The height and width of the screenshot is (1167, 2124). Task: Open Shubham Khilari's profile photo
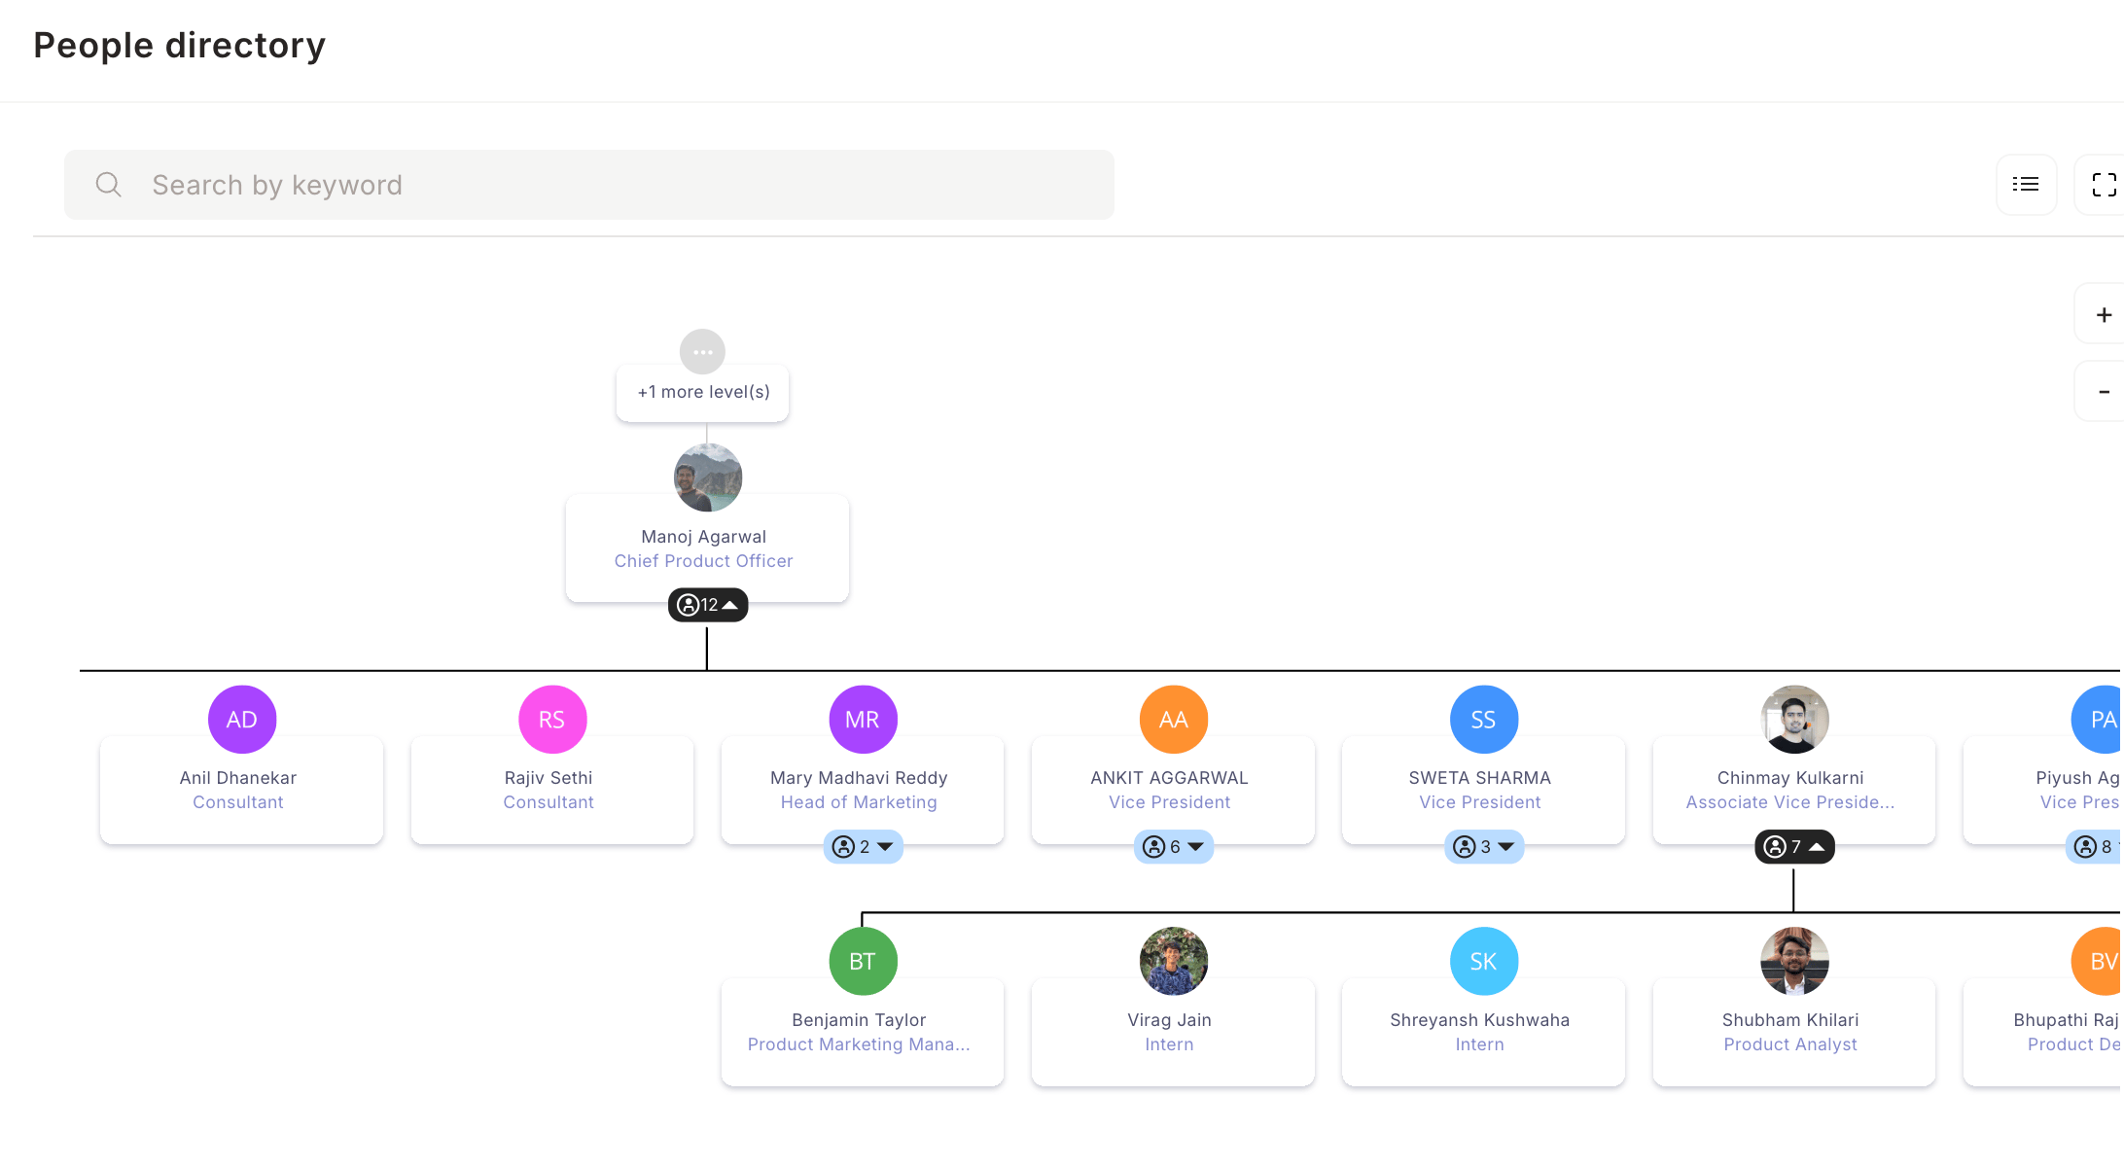click(1794, 962)
